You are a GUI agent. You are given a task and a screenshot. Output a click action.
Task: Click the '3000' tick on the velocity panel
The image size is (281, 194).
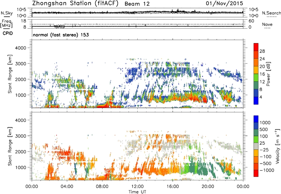click(x=20, y=136)
